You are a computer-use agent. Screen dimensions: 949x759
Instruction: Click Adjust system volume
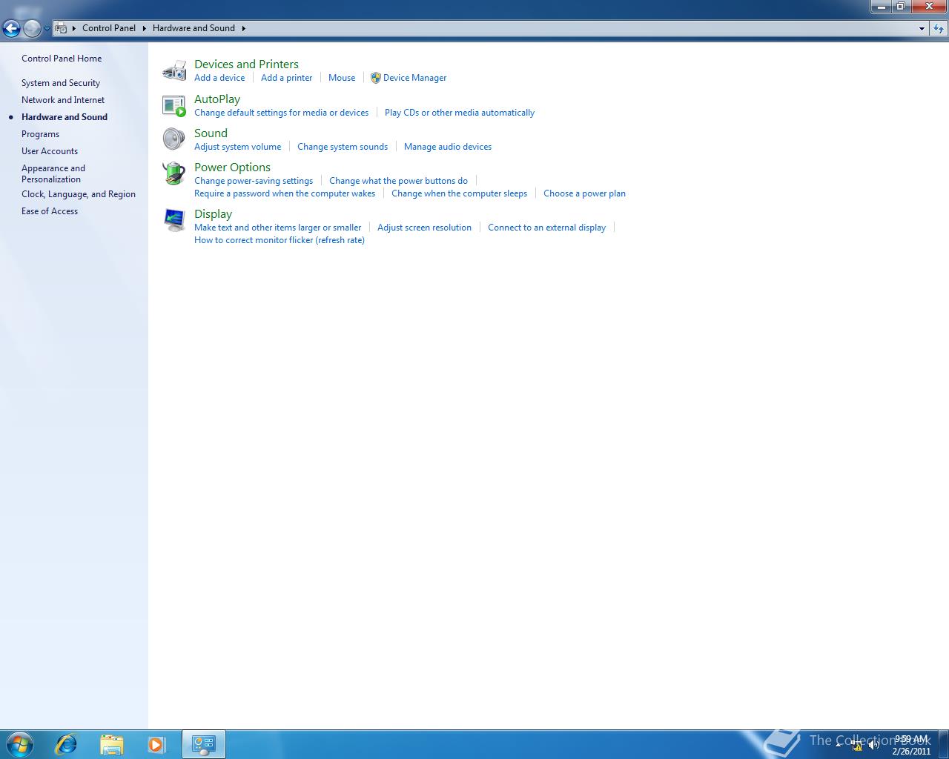237,147
